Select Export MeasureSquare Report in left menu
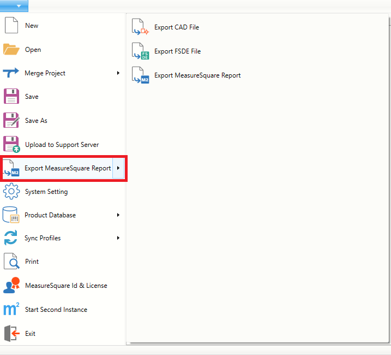Viewport: 391px width, 355px height. click(68, 168)
